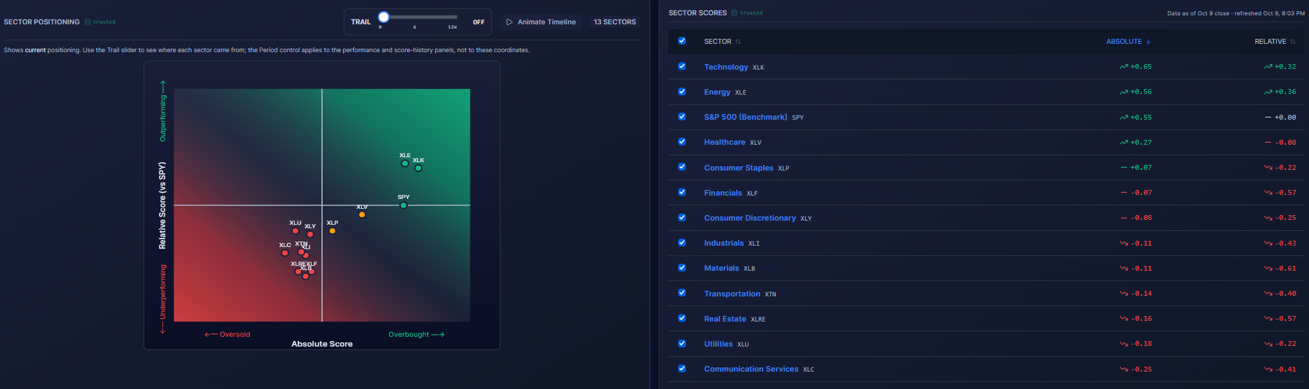Open the Technology sector link
The width and height of the screenshot is (1309, 389).
pos(726,67)
